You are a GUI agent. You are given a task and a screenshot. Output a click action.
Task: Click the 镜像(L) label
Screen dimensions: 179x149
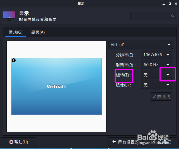pyautogui.click(x=124, y=85)
